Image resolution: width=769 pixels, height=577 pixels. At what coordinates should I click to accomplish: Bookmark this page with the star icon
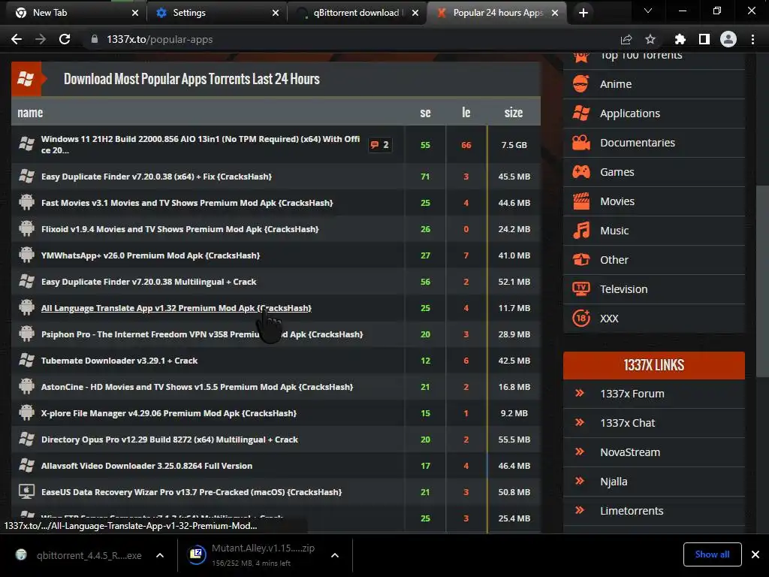650,39
